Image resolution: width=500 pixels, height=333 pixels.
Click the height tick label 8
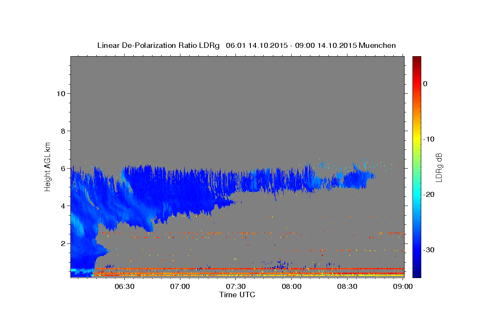point(62,131)
